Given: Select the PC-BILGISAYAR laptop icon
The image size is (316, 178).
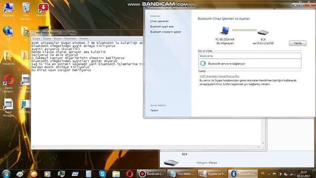Looking at the screenshot, I should (225, 31).
